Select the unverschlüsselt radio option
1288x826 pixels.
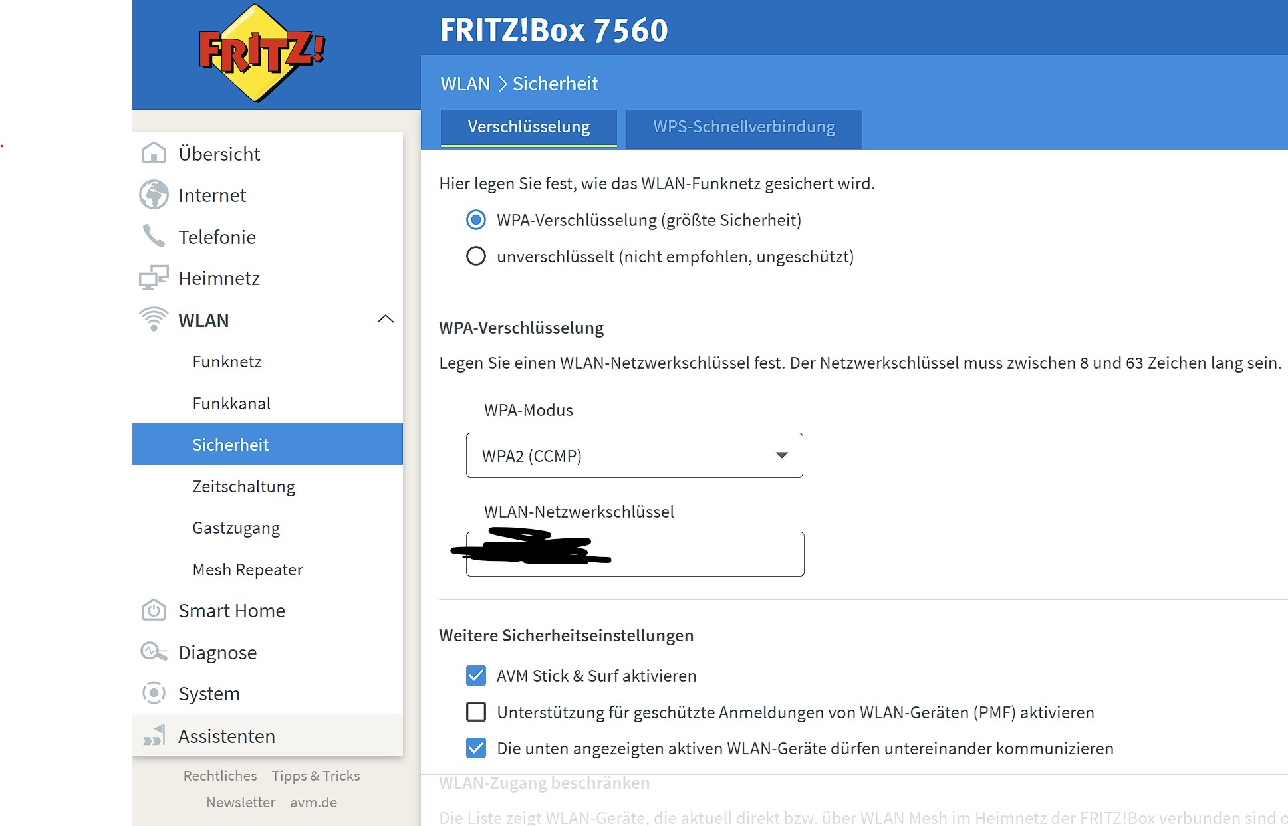pos(476,257)
